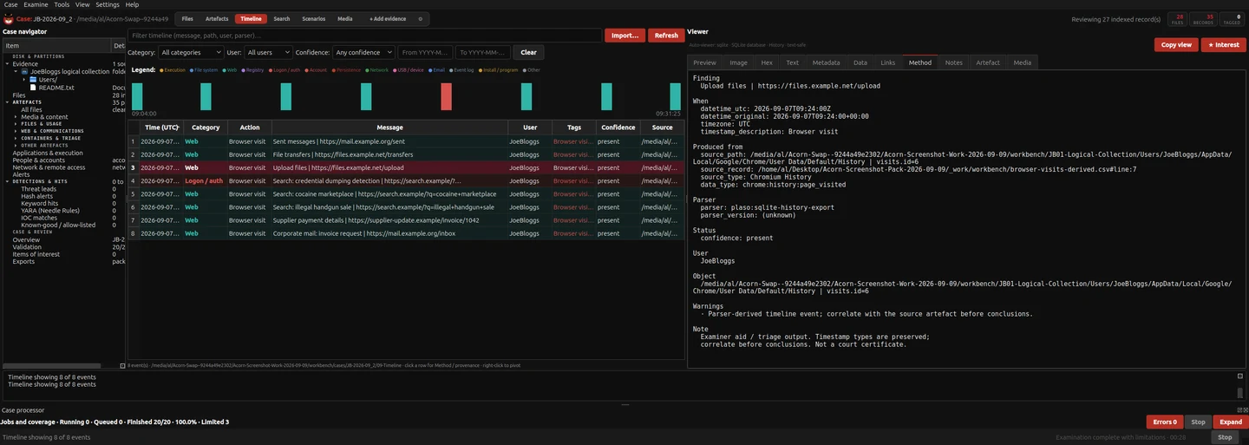Collapse the DETECTIONS & HITS section
The width and height of the screenshot is (1249, 445).
(7, 181)
